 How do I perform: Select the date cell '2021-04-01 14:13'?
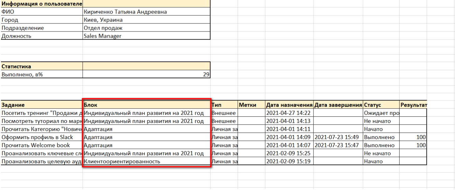(289, 121)
